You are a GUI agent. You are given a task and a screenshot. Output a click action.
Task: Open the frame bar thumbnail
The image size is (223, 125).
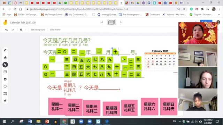(x=111, y=22)
